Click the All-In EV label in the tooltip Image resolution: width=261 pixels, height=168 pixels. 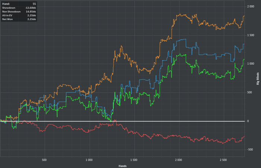tap(7, 16)
